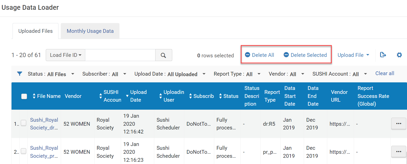
Task: Click the DoNotTo... subscriber cell in row 2
Action: 198,152
